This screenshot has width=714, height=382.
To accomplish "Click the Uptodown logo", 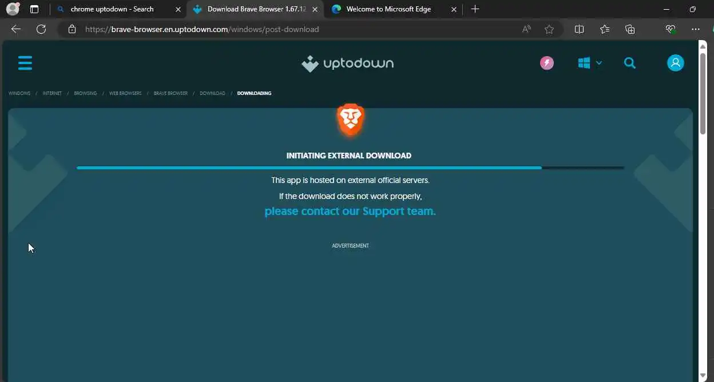I will [x=348, y=63].
